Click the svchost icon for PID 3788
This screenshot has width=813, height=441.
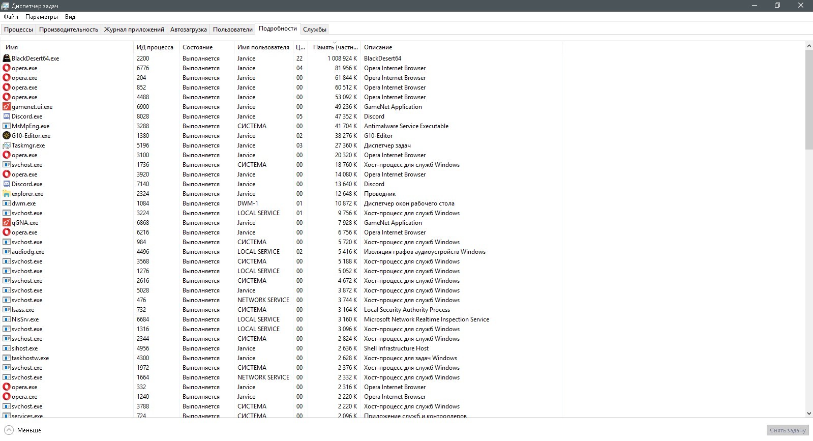(x=7, y=406)
